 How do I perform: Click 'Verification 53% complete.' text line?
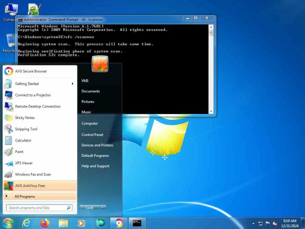pos(49,55)
